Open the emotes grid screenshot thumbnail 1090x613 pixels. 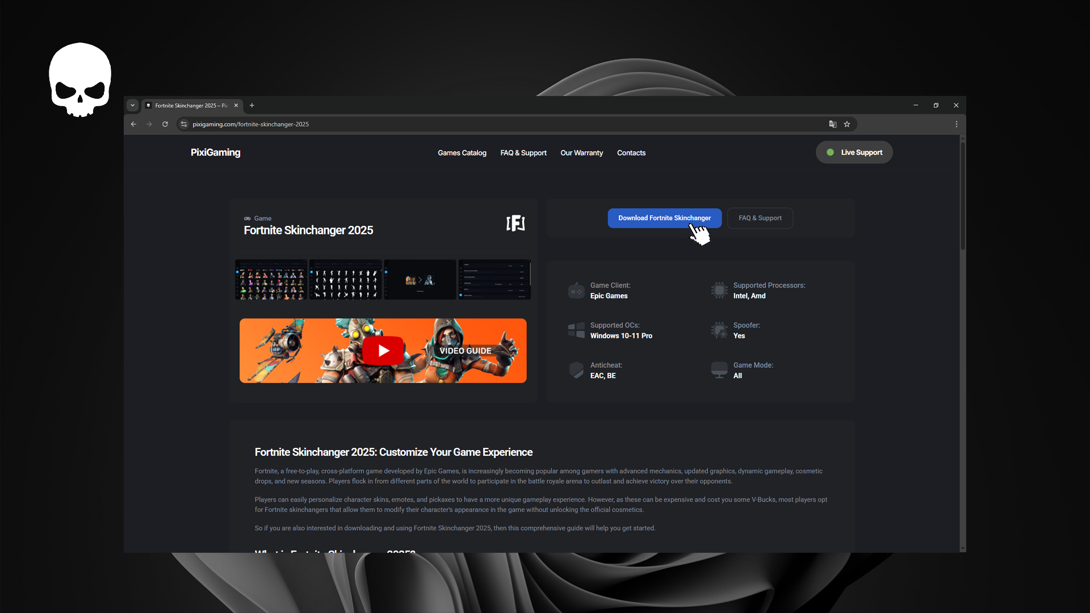346,280
